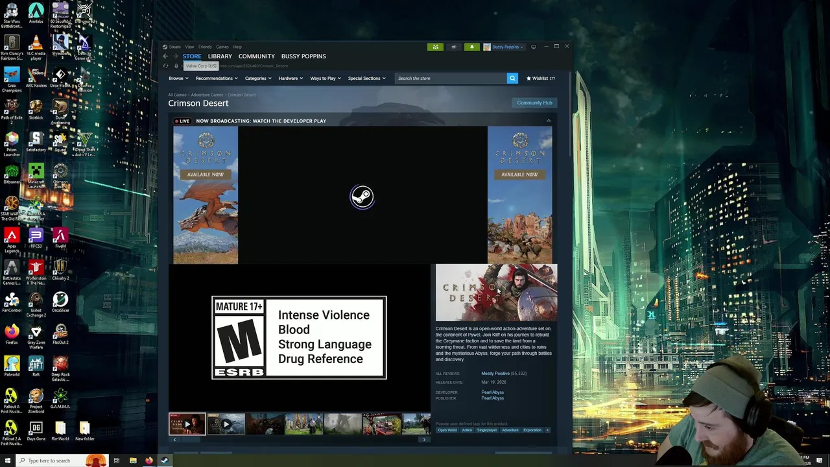Click the Singleplayer tag
The image size is (830, 467).
pyautogui.click(x=487, y=430)
